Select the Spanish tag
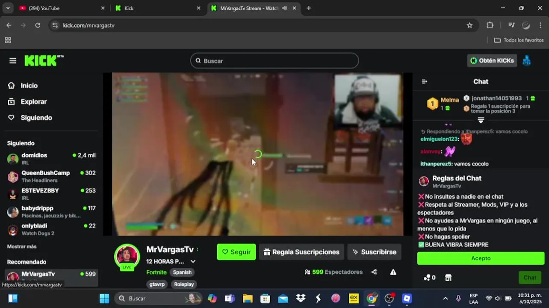 click(x=182, y=272)
